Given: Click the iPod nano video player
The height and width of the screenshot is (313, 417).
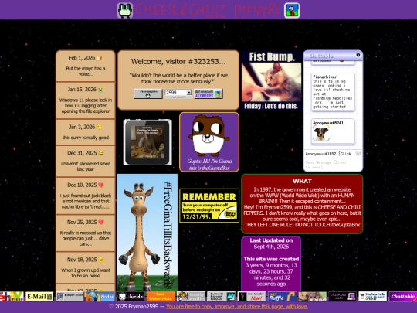Looking at the screenshot, I should [147, 142].
